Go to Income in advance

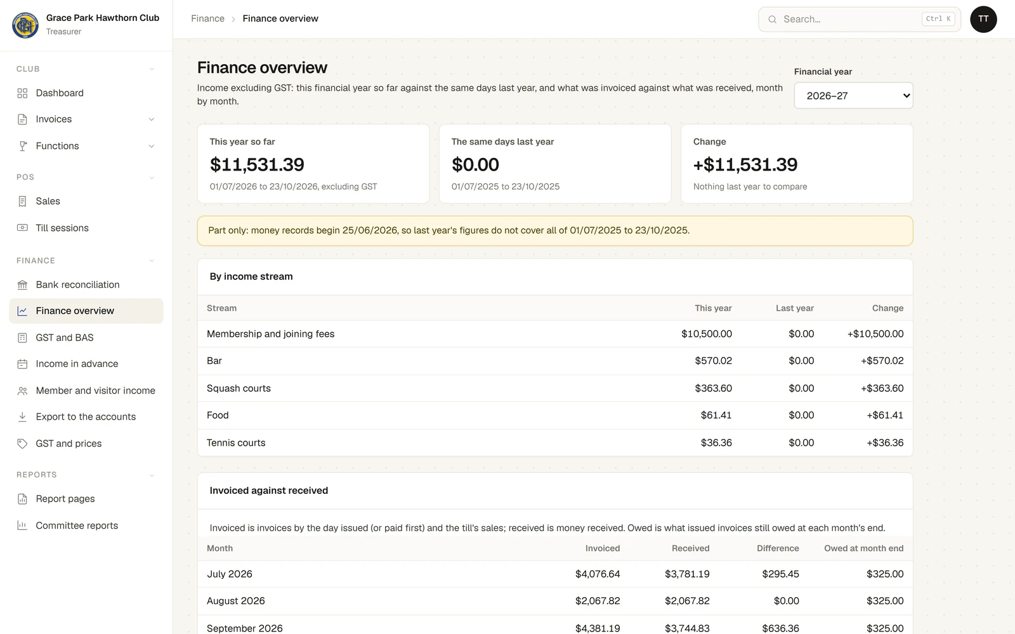click(x=86, y=364)
